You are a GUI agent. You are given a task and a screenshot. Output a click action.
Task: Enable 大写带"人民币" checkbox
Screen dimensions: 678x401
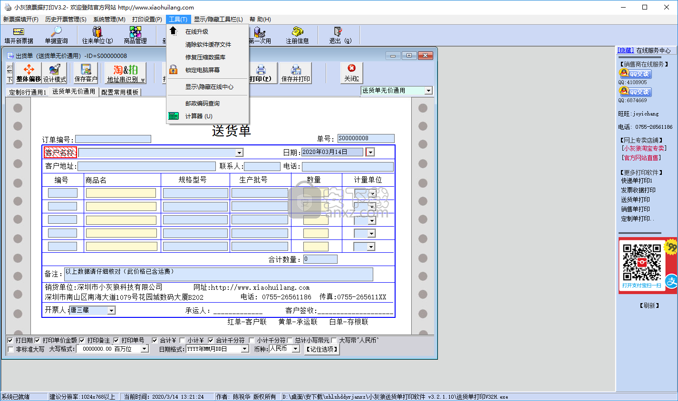pos(334,340)
